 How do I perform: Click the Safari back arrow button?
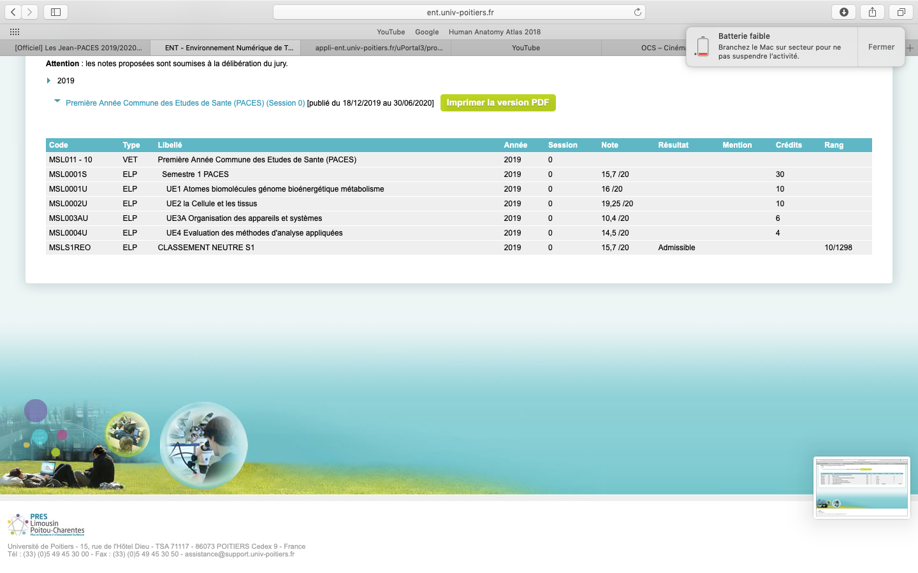click(x=13, y=12)
